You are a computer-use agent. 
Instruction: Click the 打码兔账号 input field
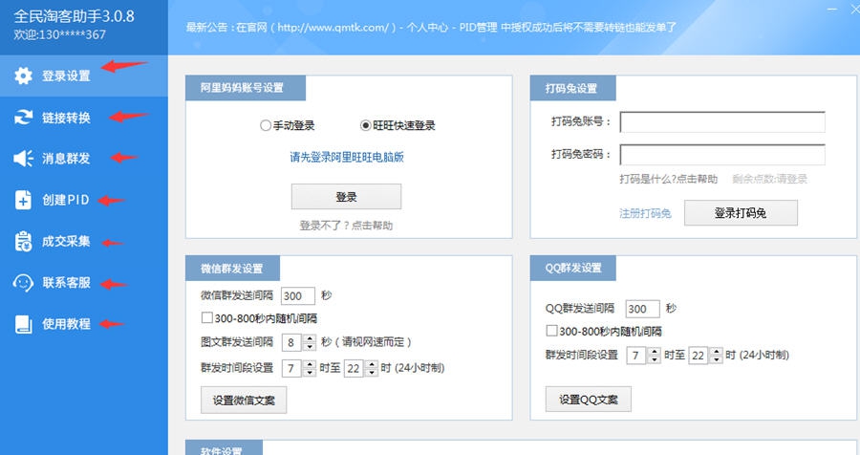tap(722, 121)
